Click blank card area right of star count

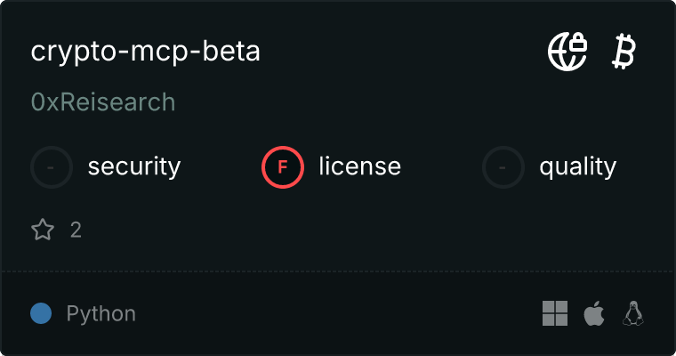tap(356, 231)
